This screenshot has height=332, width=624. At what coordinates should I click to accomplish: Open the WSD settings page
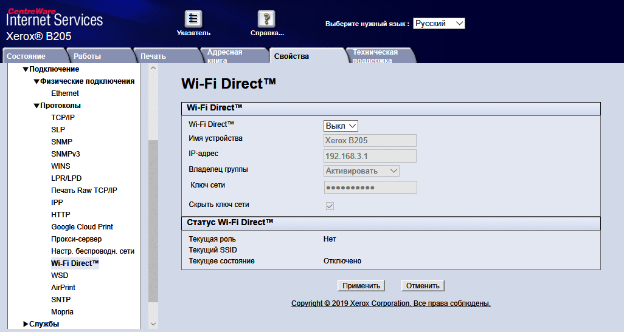60,276
